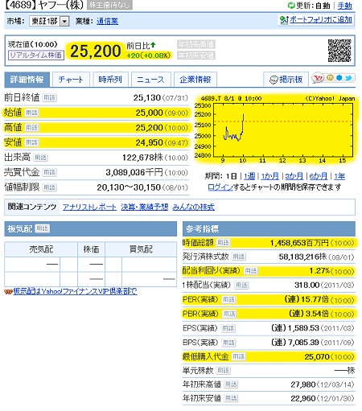Click the 用語 badge next to 単元株数
Viewport: 362px width, 411px height.
223,371
